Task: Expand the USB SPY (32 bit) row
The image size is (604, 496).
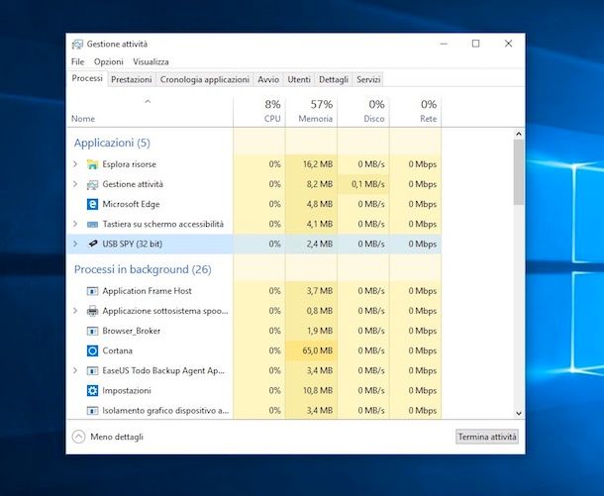Action: pyautogui.click(x=75, y=244)
